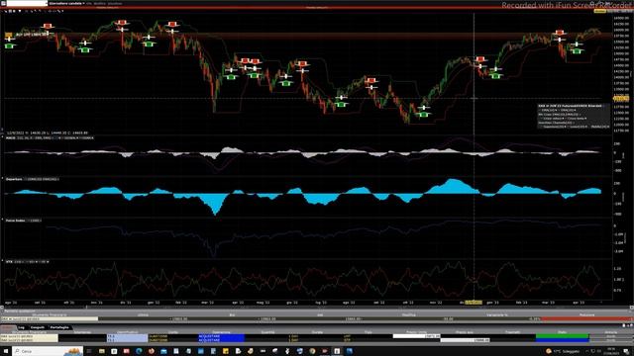Open the Giornaliere candele timeframe dropdown
The height and width of the screenshot is (356, 634).
click(67, 3)
